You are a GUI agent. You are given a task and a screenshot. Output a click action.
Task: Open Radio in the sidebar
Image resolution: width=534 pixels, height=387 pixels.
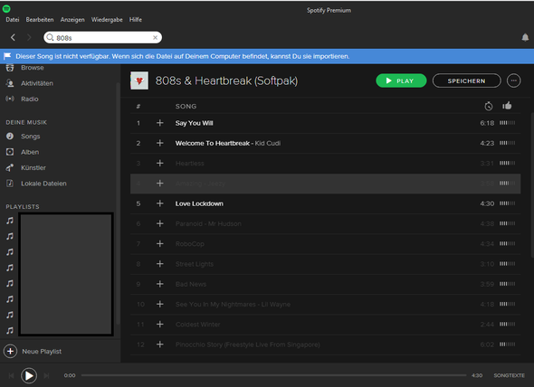[30, 99]
